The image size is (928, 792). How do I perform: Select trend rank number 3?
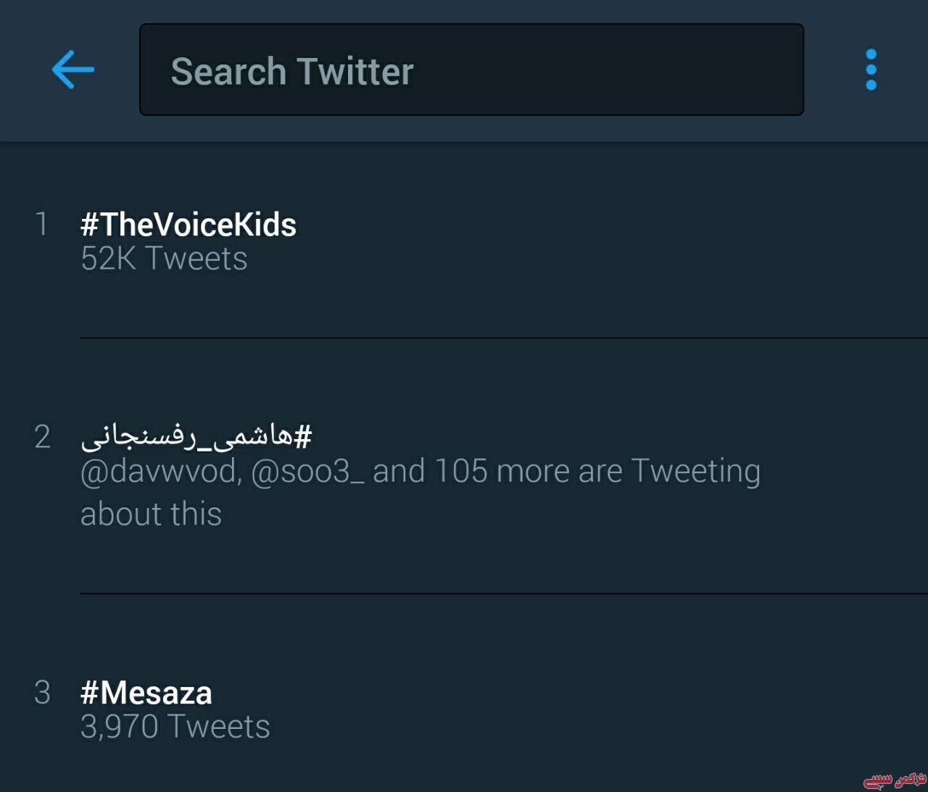(x=43, y=693)
